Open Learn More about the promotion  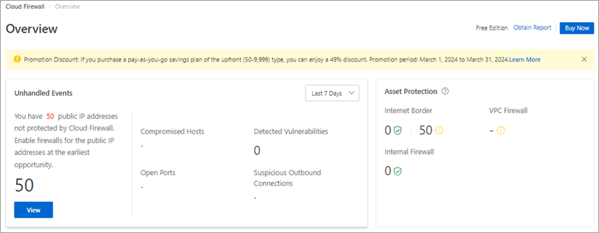tap(525, 59)
